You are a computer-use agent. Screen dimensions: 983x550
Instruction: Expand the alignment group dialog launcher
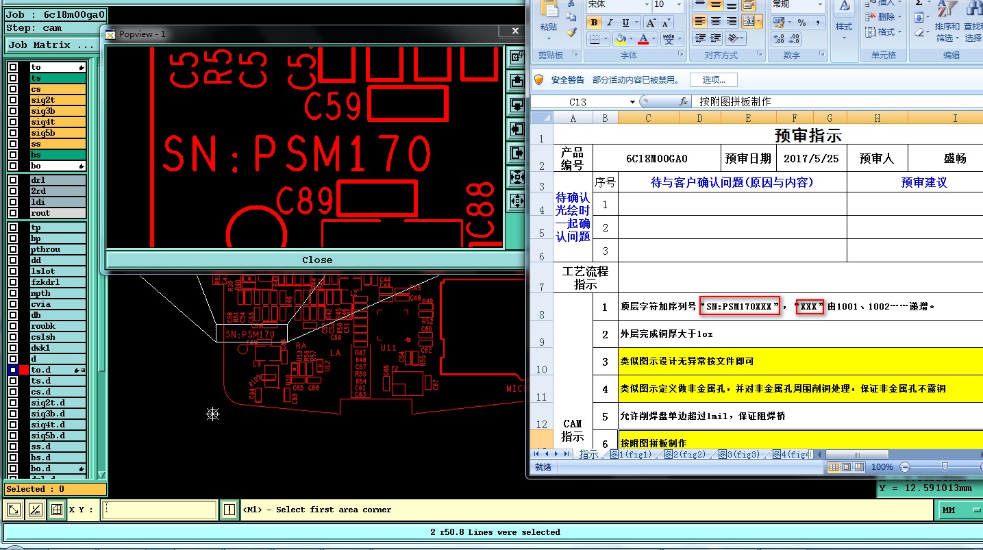coord(760,53)
